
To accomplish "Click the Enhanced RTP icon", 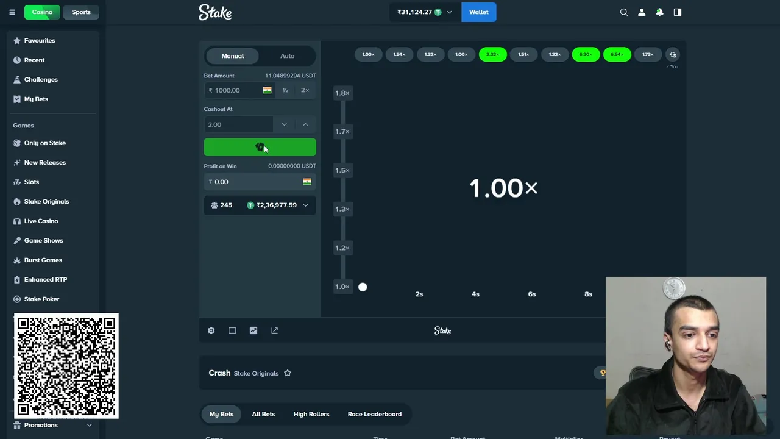I will click(17, 279).
